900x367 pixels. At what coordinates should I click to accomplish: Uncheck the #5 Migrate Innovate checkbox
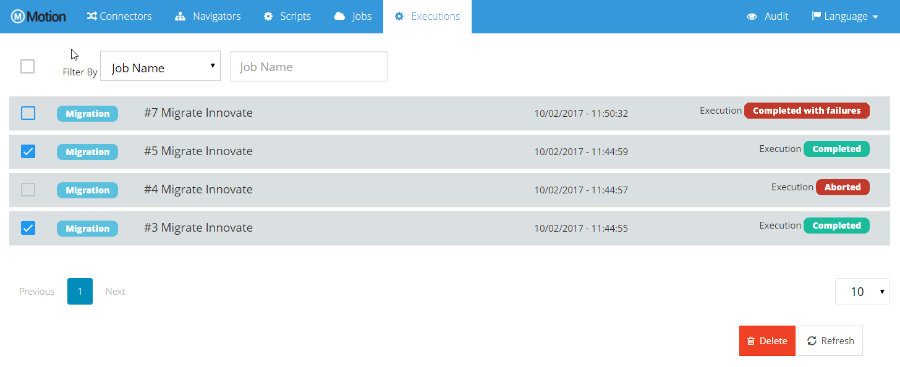click(x=28, y=151)
